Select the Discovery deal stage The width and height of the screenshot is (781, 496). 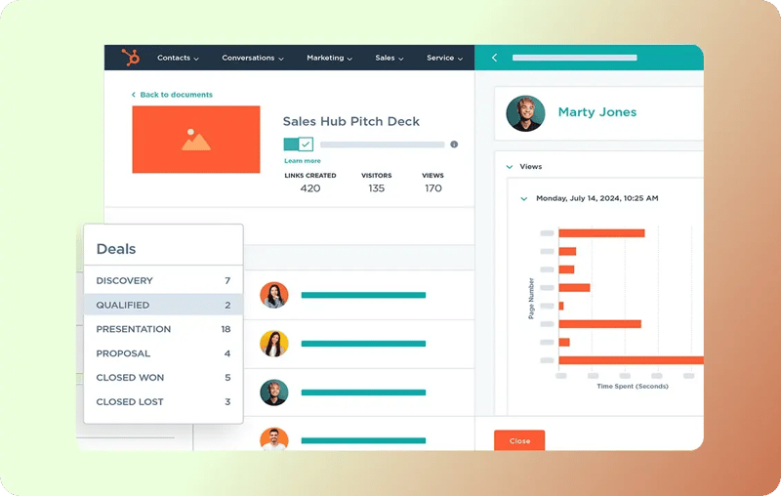pos(163,281)
